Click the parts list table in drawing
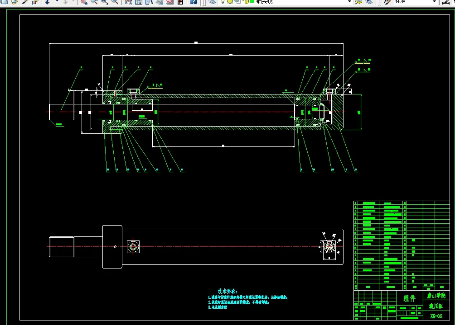455x325 pixels. coord(402,245)
